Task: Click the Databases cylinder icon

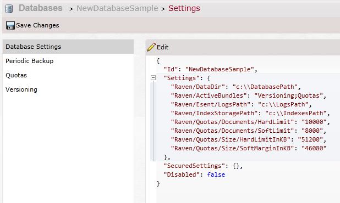Action: pos(9,9)
